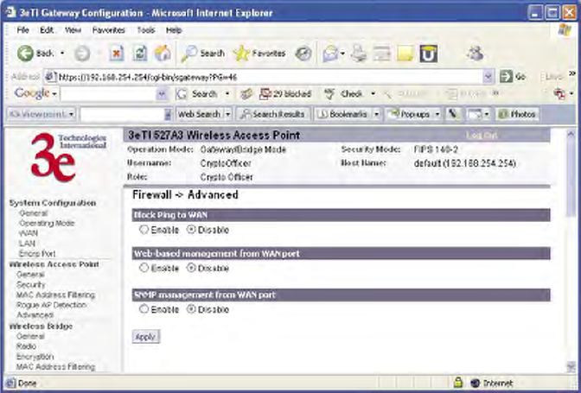Click the dark U toolbar icon
This screenshot has width=581, height=393.
tap(429, 54)
